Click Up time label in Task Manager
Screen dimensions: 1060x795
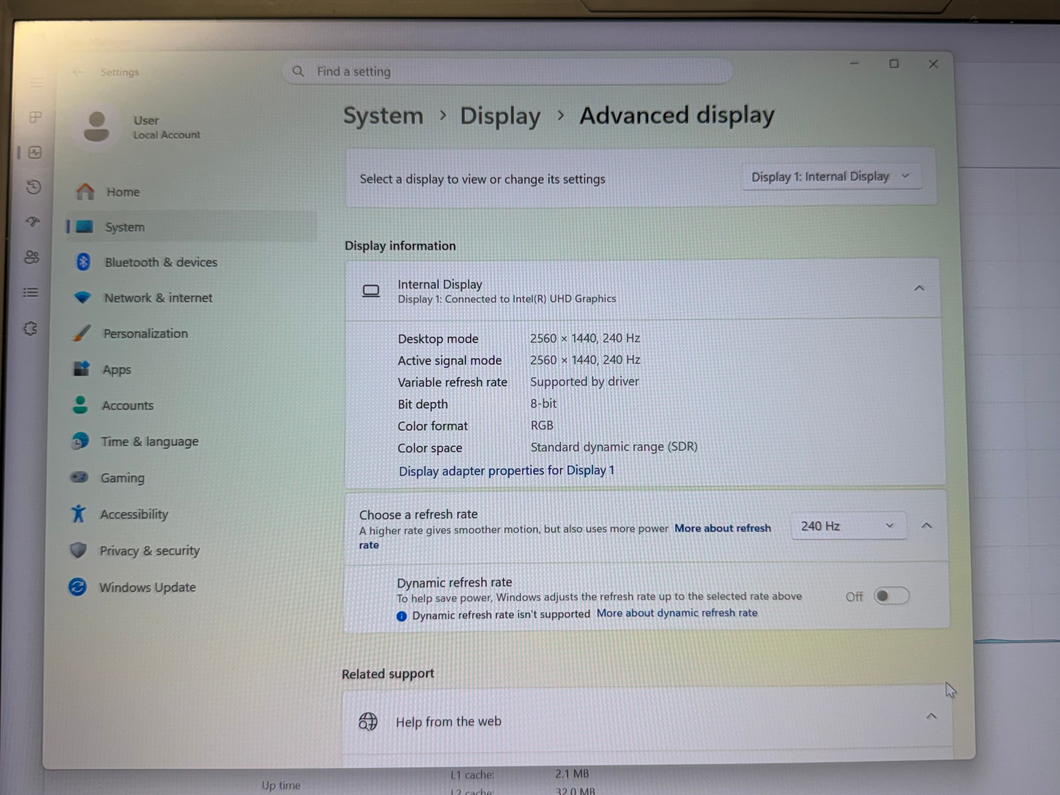281,785
